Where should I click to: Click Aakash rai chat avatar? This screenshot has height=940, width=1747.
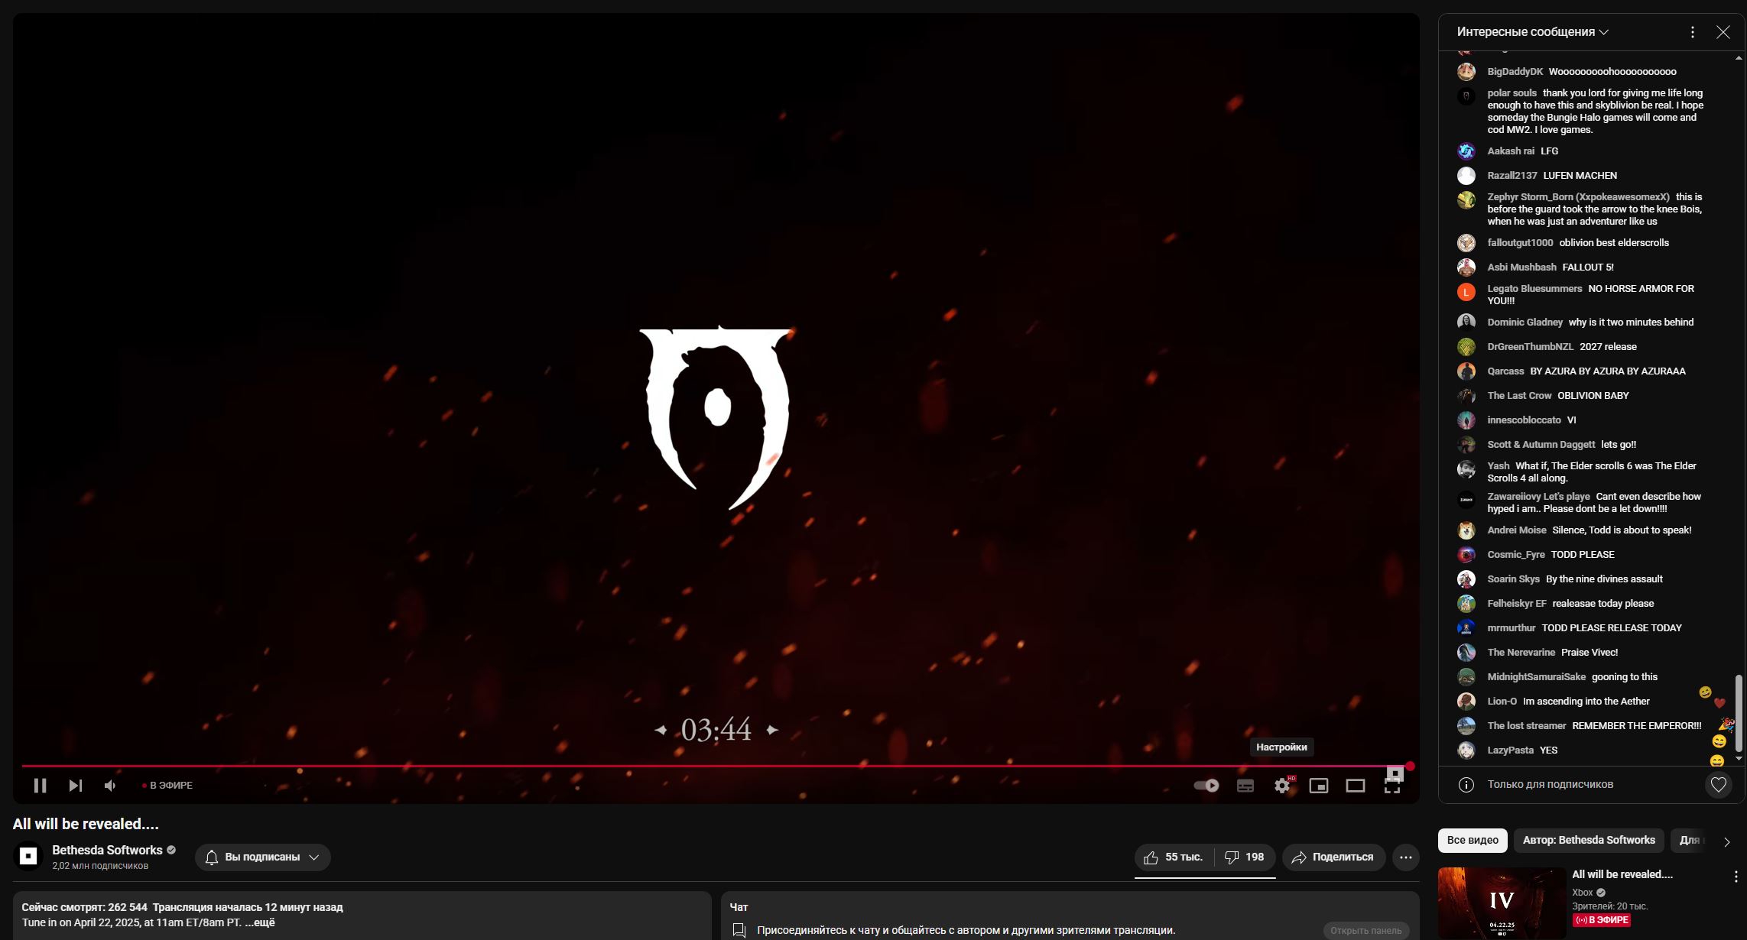(1466, 151)
